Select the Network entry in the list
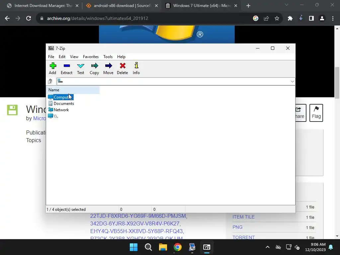Image resolution: width=340 pixels, height=255 pixels. click(x=58, y=110)
